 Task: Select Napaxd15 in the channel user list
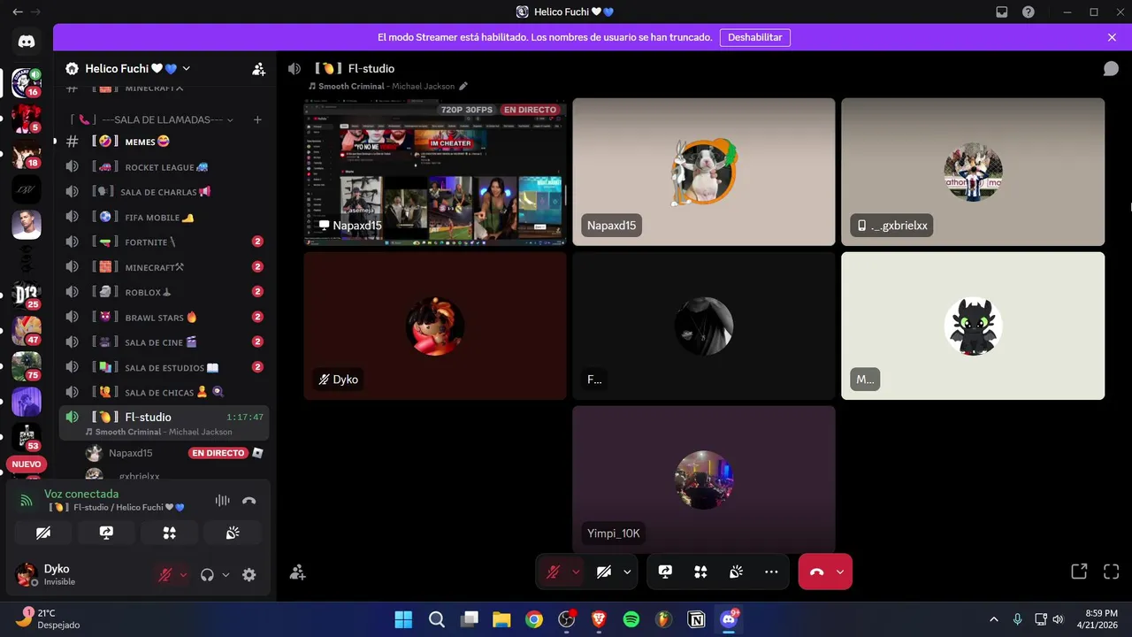(175, 453)
